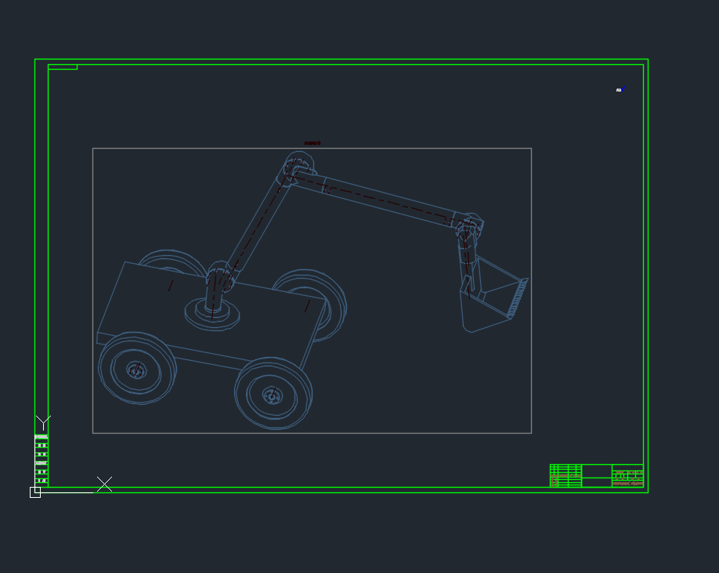The height and width of the screenshot is (573, 719).
Task: Select the wrist joint above the bucket
Action: [x=470, y=226]
